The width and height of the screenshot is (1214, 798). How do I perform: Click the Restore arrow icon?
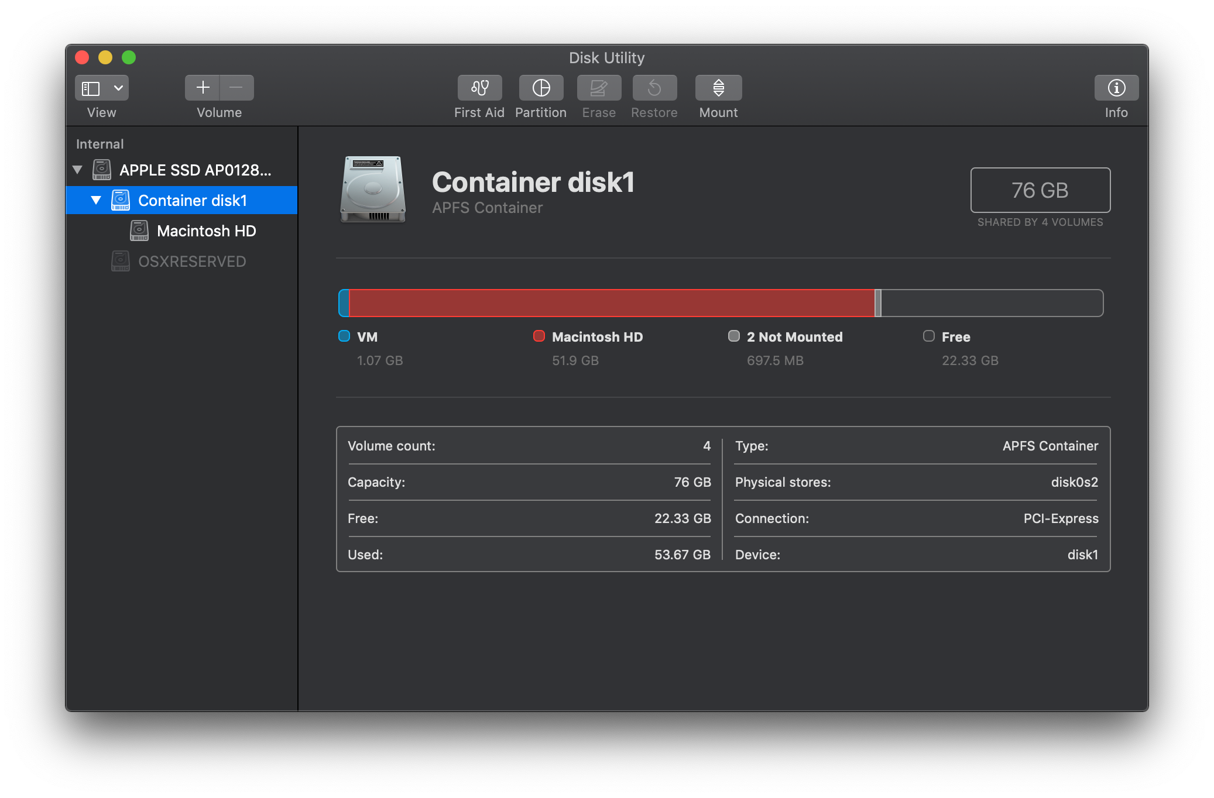tap(654, 88)
